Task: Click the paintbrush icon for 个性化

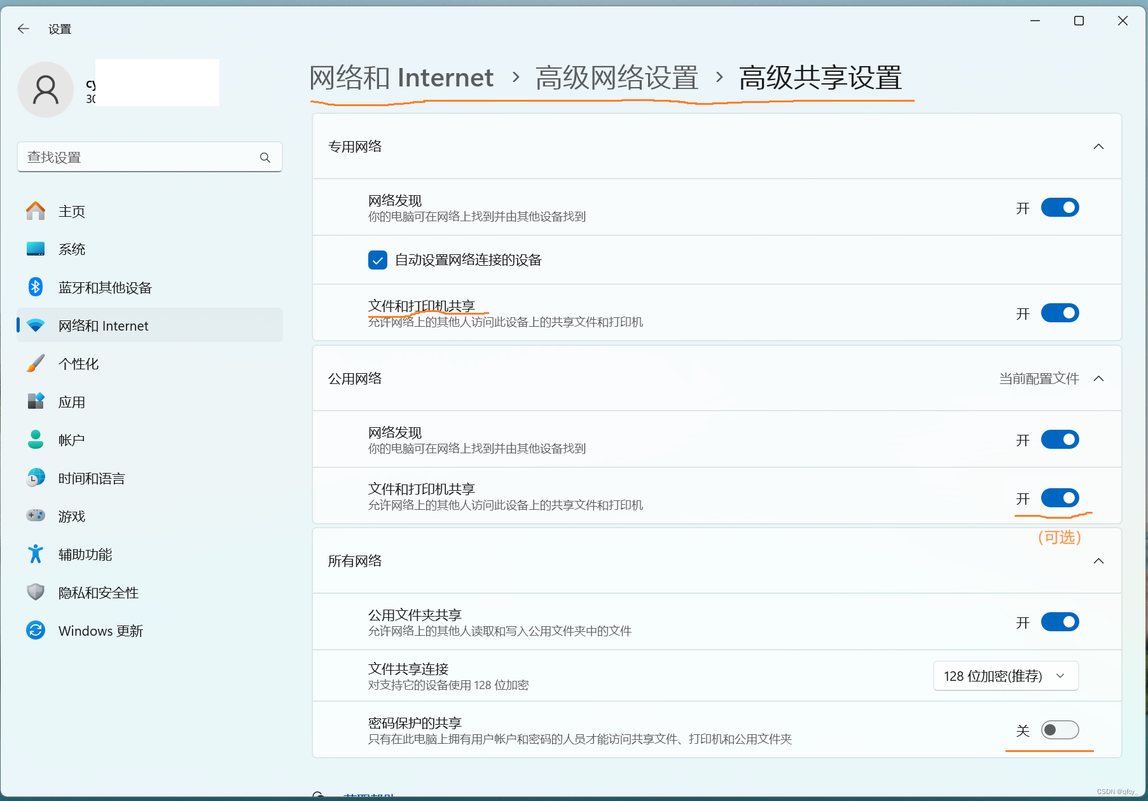Action: click(x=36, y=364)
